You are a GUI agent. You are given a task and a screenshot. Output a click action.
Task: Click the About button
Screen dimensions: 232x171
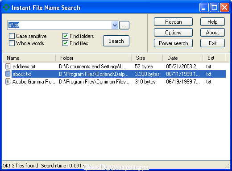click(212, 33)
